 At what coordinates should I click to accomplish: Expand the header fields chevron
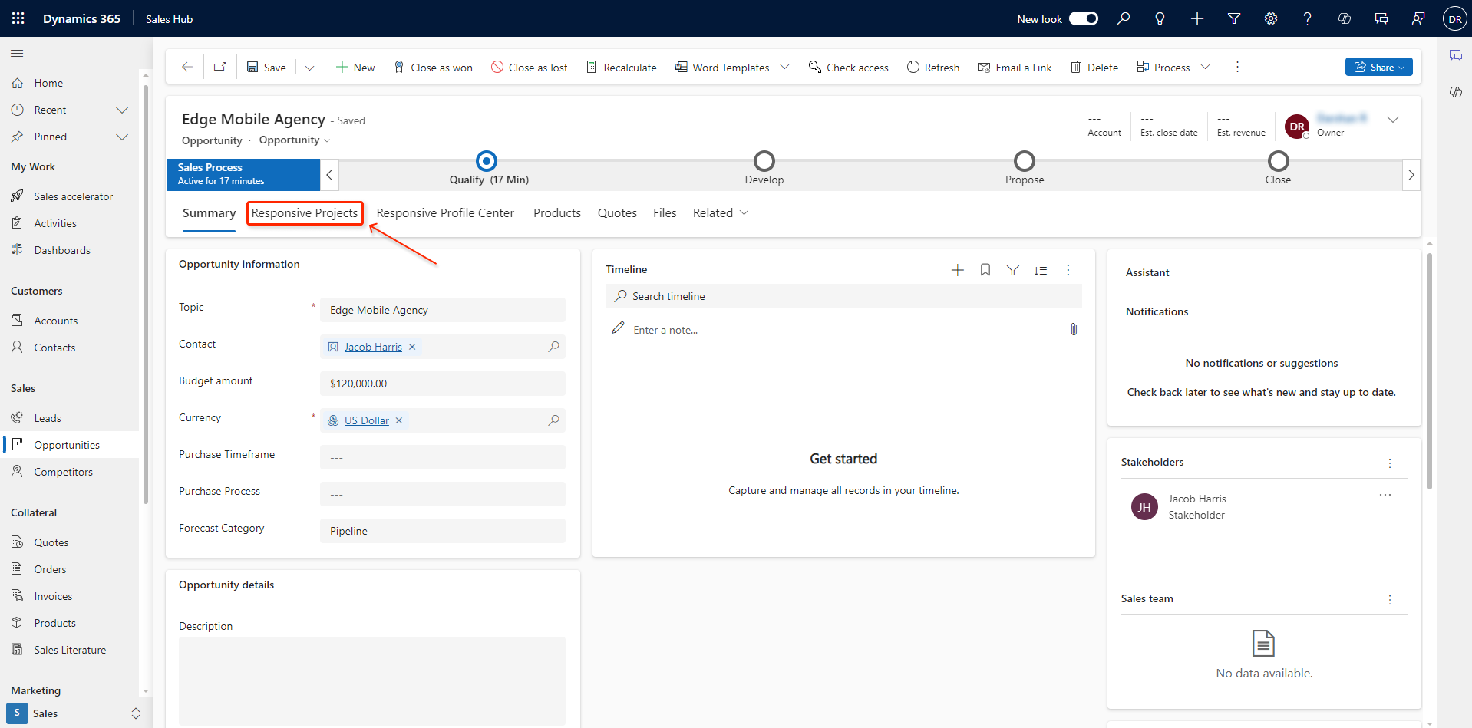(x=1393, y=120)
